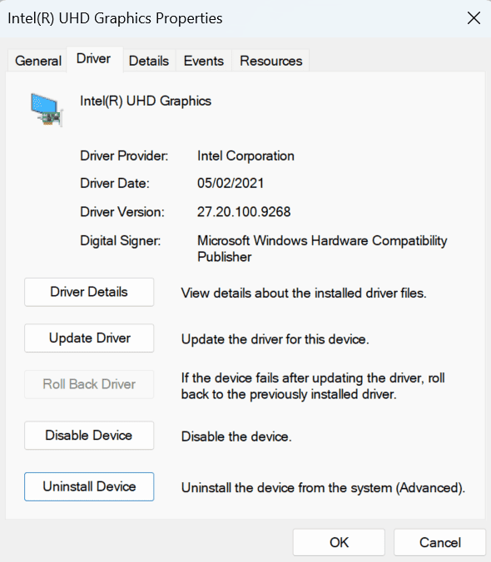This screenshot has height=562, width=491.
Task: Click the Intel Corporation provider text
Action: [245, 156]
